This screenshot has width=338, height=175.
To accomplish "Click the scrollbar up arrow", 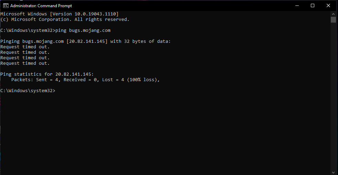I will (333, 13).
